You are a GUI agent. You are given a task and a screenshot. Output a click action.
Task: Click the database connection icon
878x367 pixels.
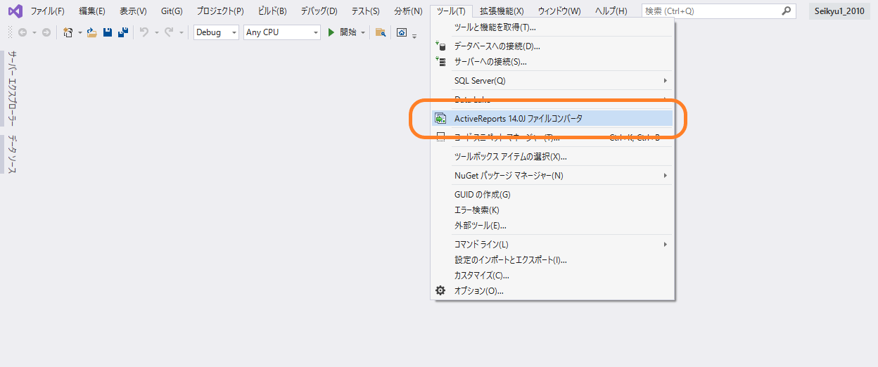(440, 46)
